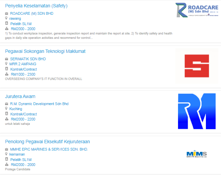Click the ROADCARE company logo
This screenshot has height=175, width=221.
[196, 10]
